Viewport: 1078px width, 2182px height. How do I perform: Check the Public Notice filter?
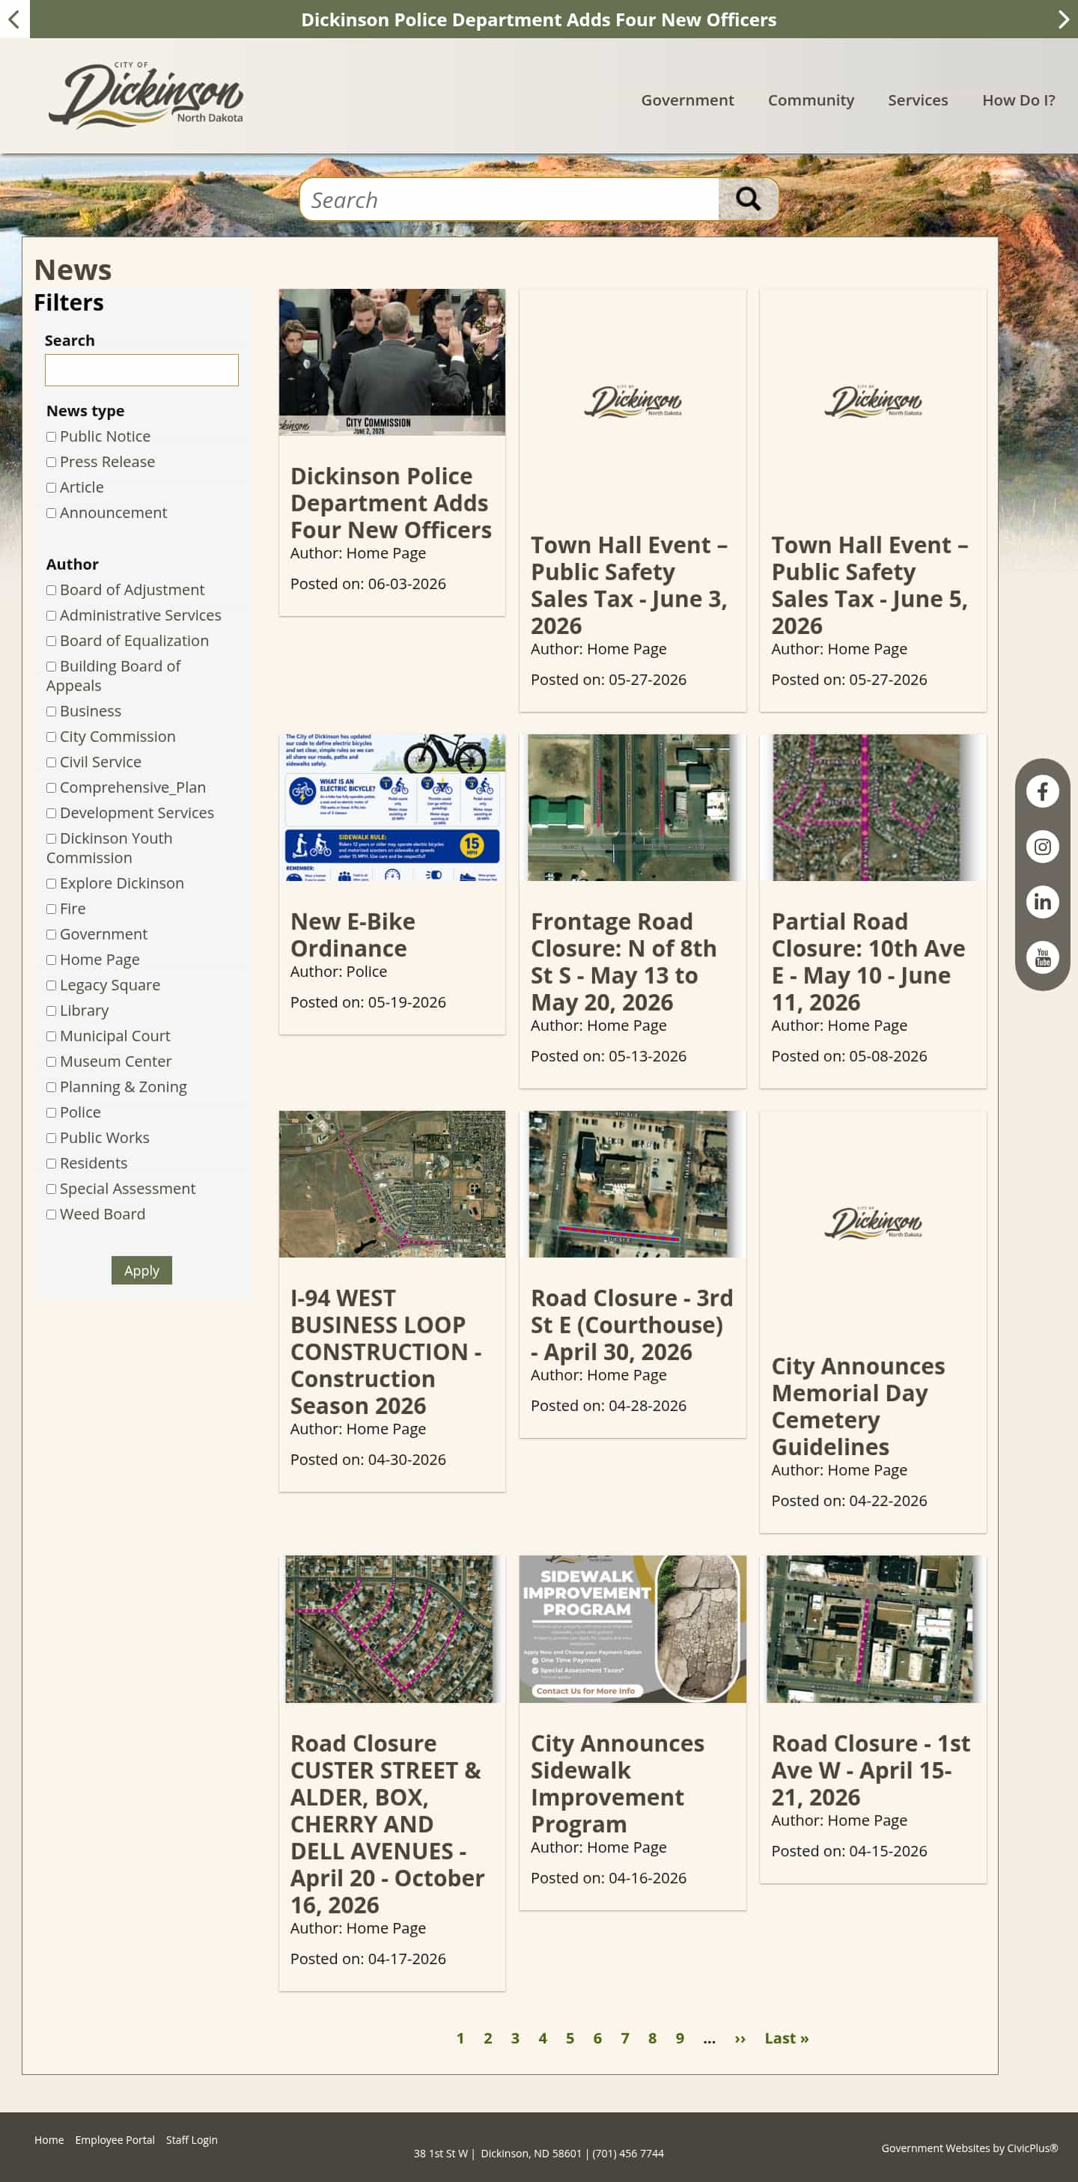pos(52,437)
